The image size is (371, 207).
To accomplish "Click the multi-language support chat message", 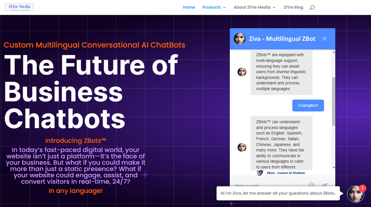I will (x=281, y=72).
